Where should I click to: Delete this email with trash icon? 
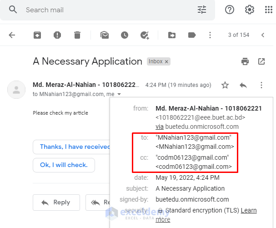pos(77,35)
